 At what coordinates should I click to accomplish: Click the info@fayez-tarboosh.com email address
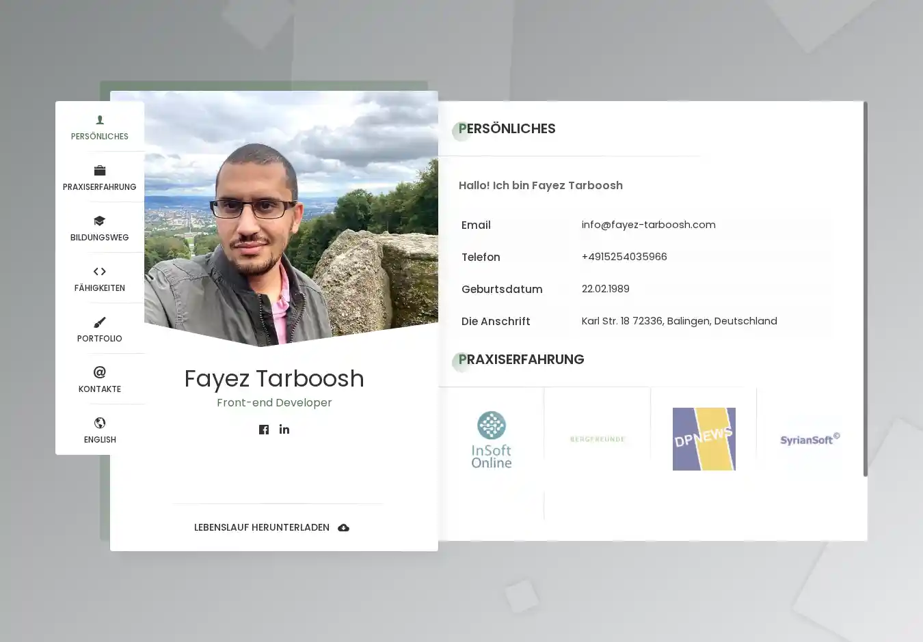coord(648,225)
